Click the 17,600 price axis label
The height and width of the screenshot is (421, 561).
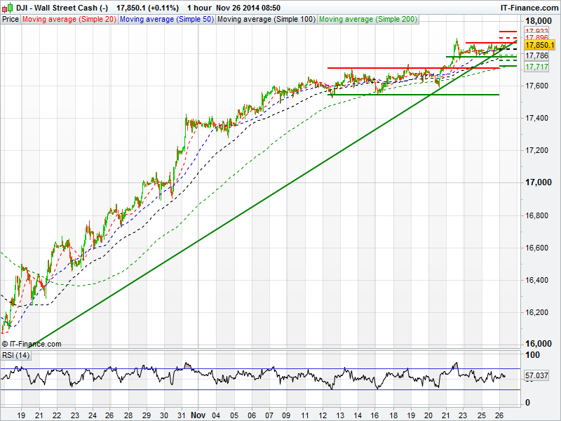click(x=536, y=86)
